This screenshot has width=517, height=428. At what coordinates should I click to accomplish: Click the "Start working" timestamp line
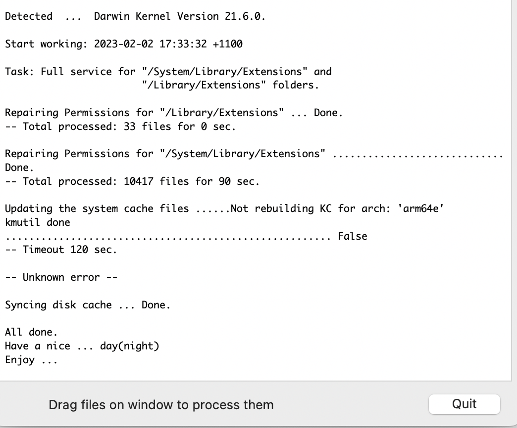124,44
